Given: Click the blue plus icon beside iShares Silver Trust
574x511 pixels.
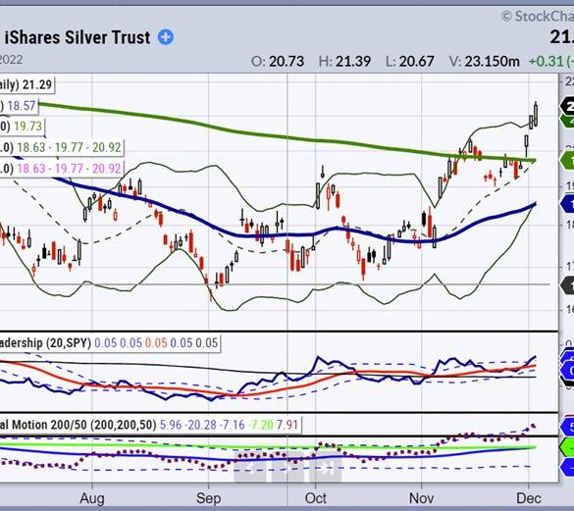Looking at the screenshot, I should 166,37.
